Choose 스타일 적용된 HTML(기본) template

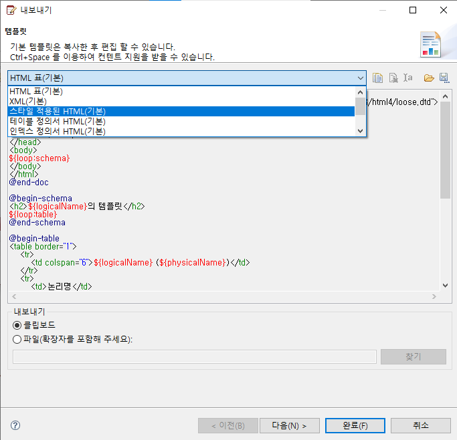[181, 111]
